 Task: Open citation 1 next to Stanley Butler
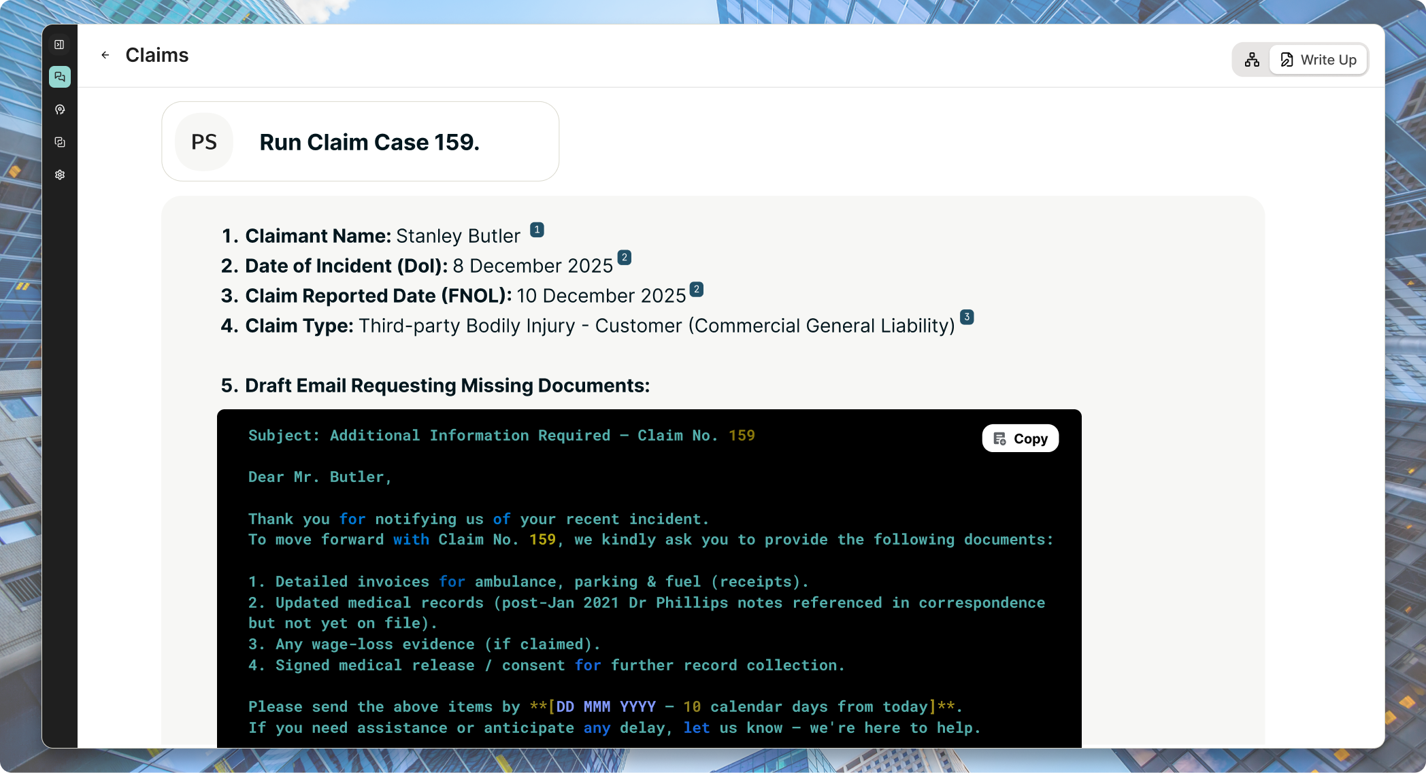[x=537, y=230]
